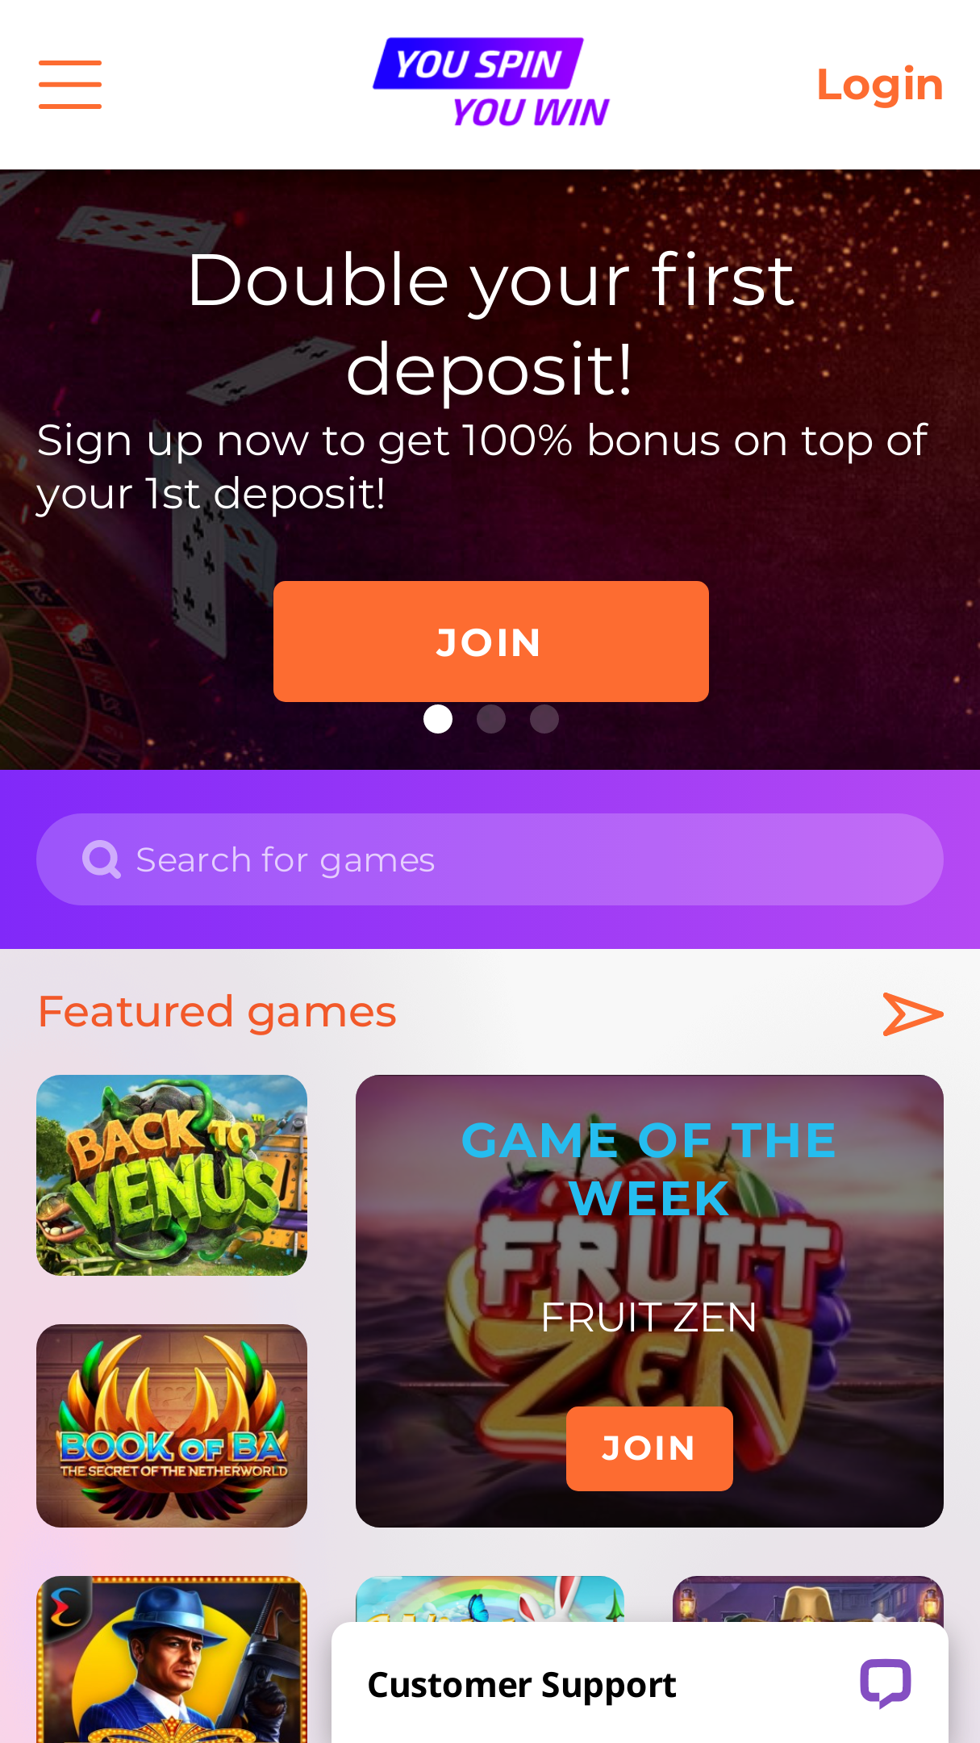
Task: Open the customer support chat bubble icon
Action: click(886, 1683)
